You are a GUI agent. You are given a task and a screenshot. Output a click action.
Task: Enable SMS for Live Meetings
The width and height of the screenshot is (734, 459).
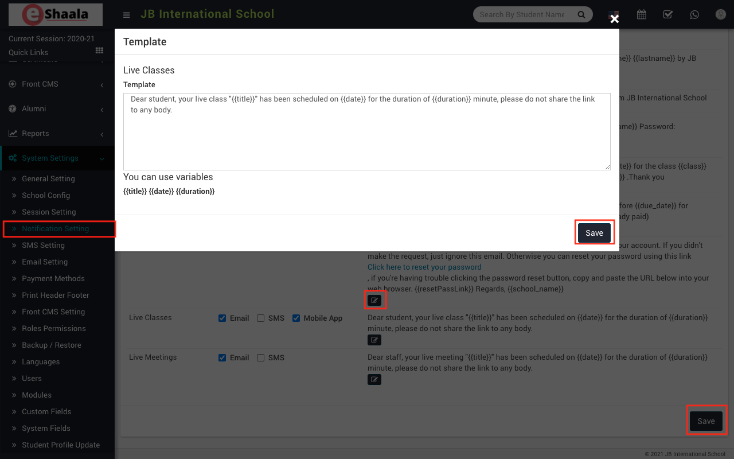click(261, 357)
